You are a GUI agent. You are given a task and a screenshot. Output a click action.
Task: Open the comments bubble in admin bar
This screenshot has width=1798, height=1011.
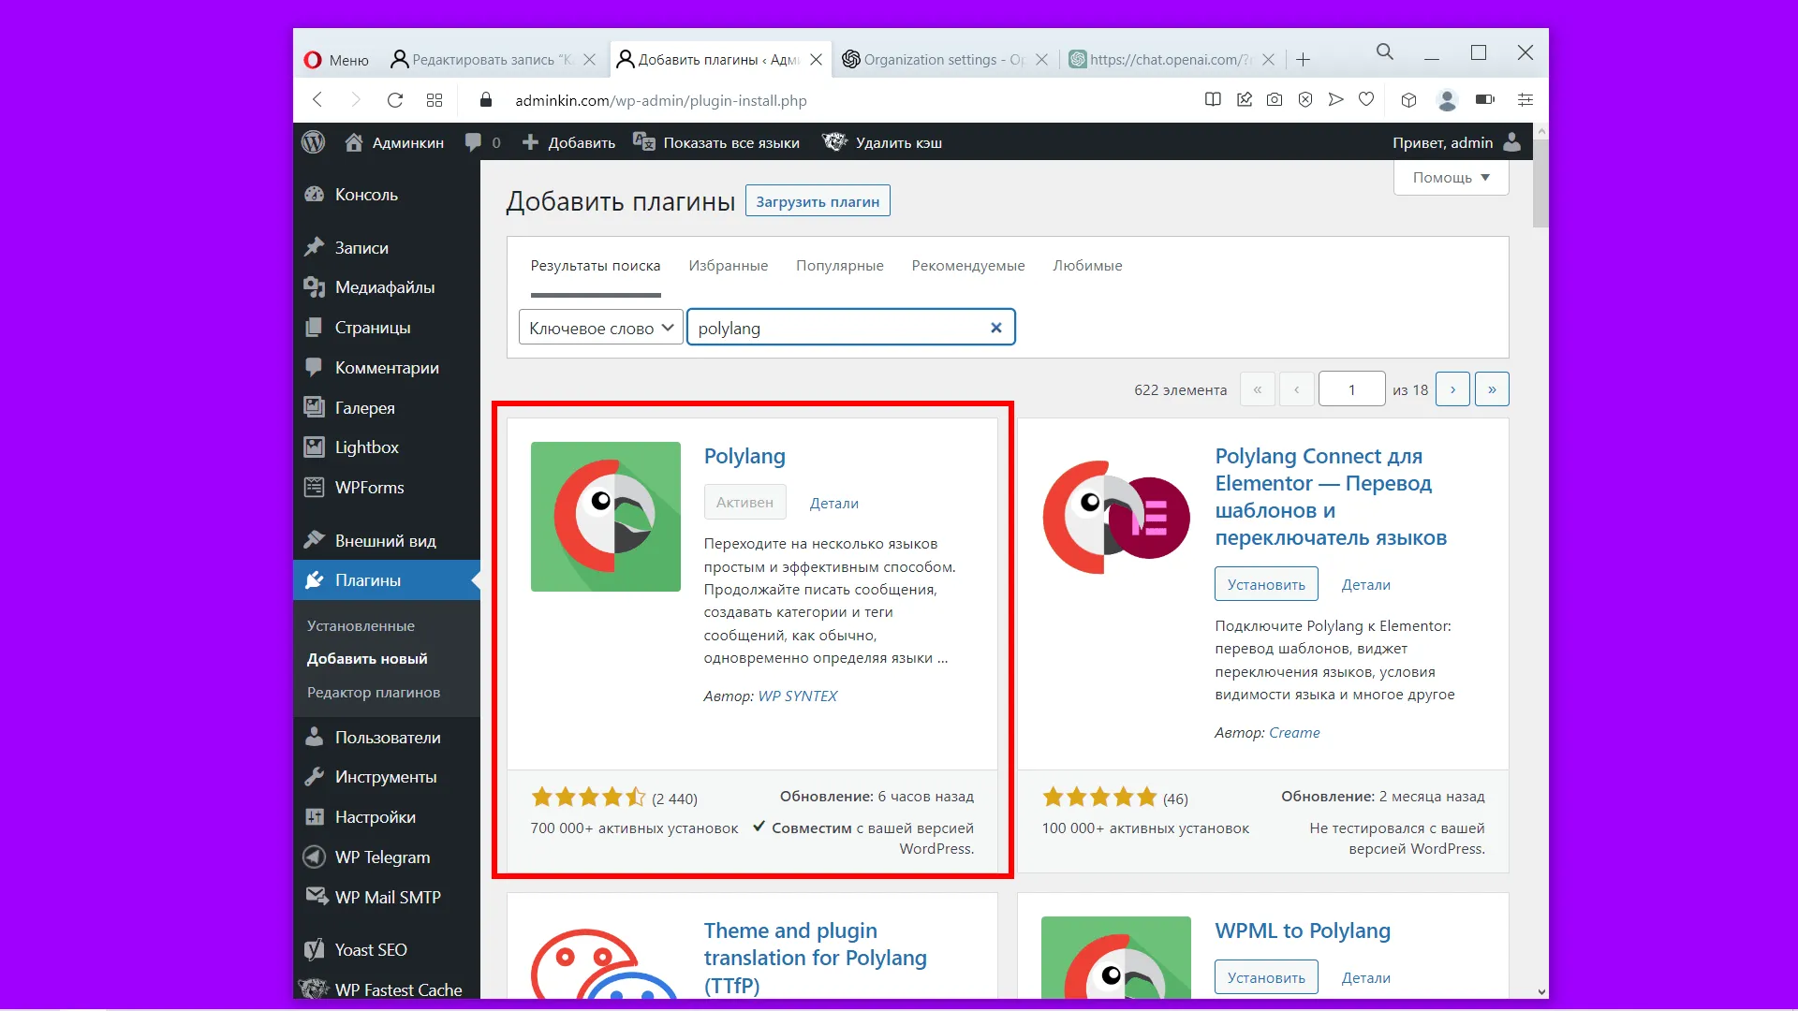483,142
